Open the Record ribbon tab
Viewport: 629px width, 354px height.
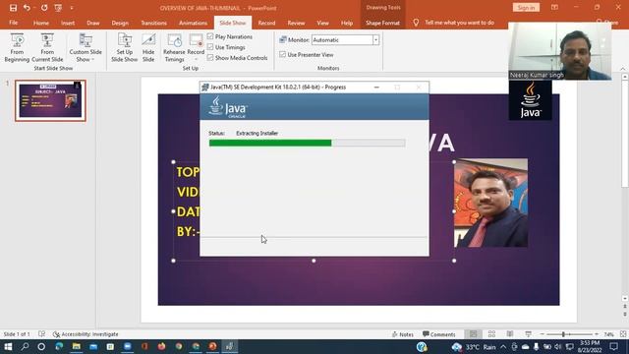[266, 23]
